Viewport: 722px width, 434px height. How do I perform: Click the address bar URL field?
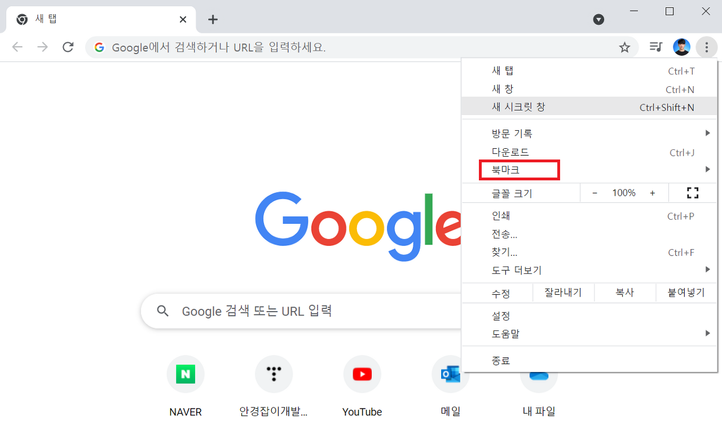(x=361, y=47)
